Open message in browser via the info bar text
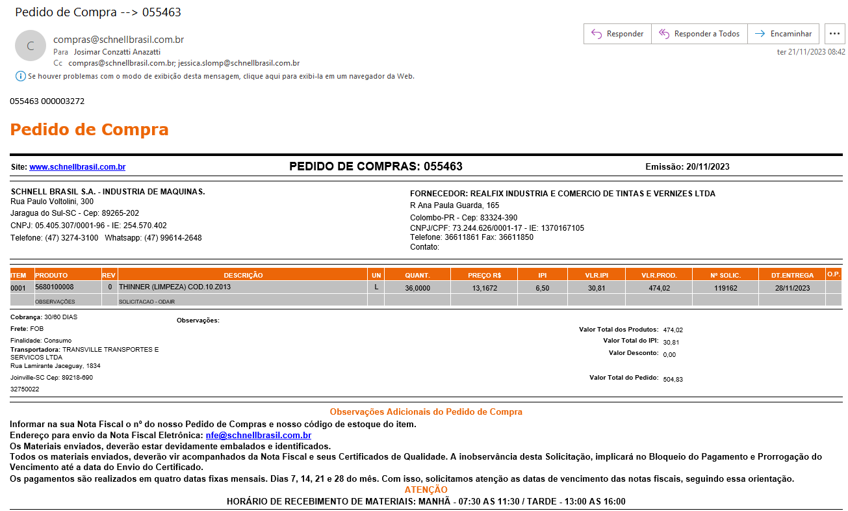The height and width of the screenshot is (511, 848). pyautogui.click(x=221, y=76)
